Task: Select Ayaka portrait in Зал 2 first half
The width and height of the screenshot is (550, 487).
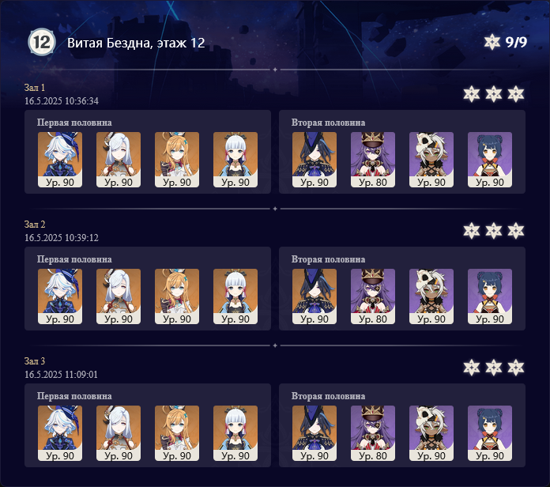Action: (235, 296)
